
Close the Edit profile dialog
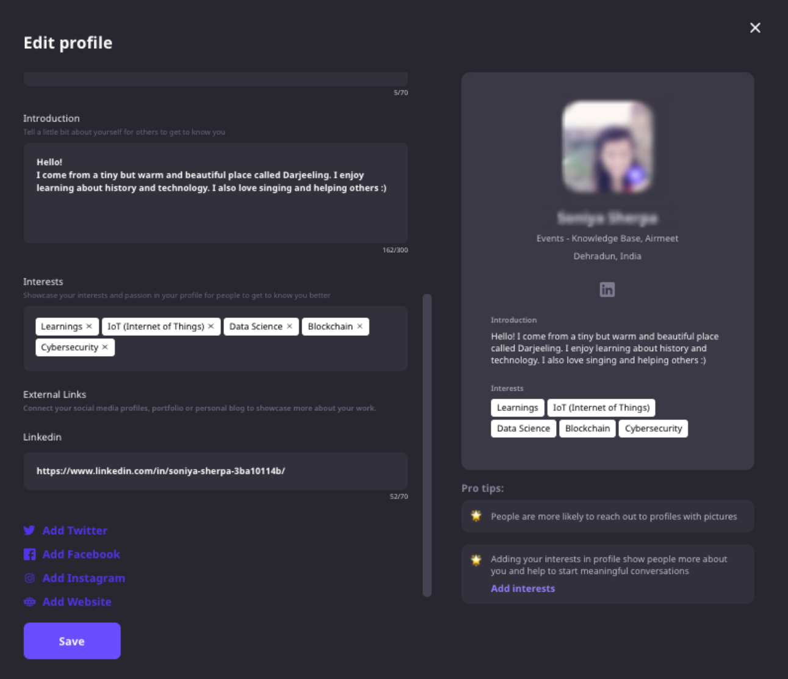coord(755,27)
